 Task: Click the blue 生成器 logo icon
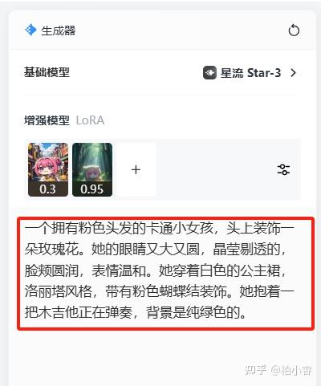[30, 30]
